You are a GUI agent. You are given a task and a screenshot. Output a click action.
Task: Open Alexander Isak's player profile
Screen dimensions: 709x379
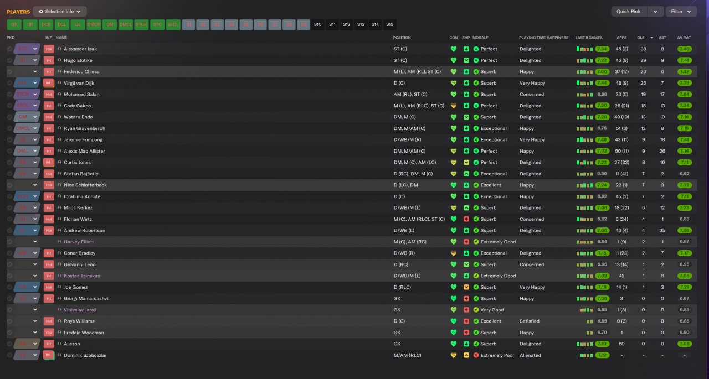(x=80, y=49)
